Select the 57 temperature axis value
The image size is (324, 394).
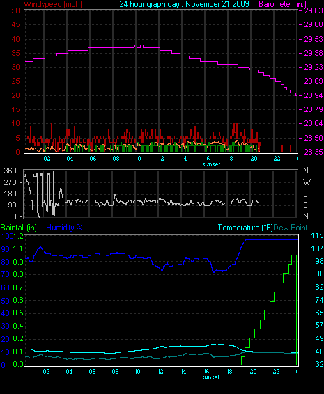(319, 325)
